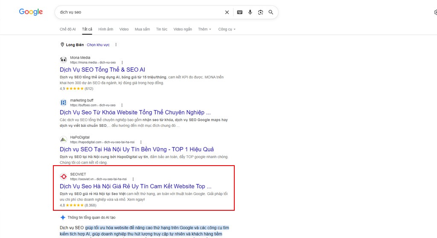Open the Hình ảnh tab
Screen dimensions: 437x238
click(x=106, y=29)
